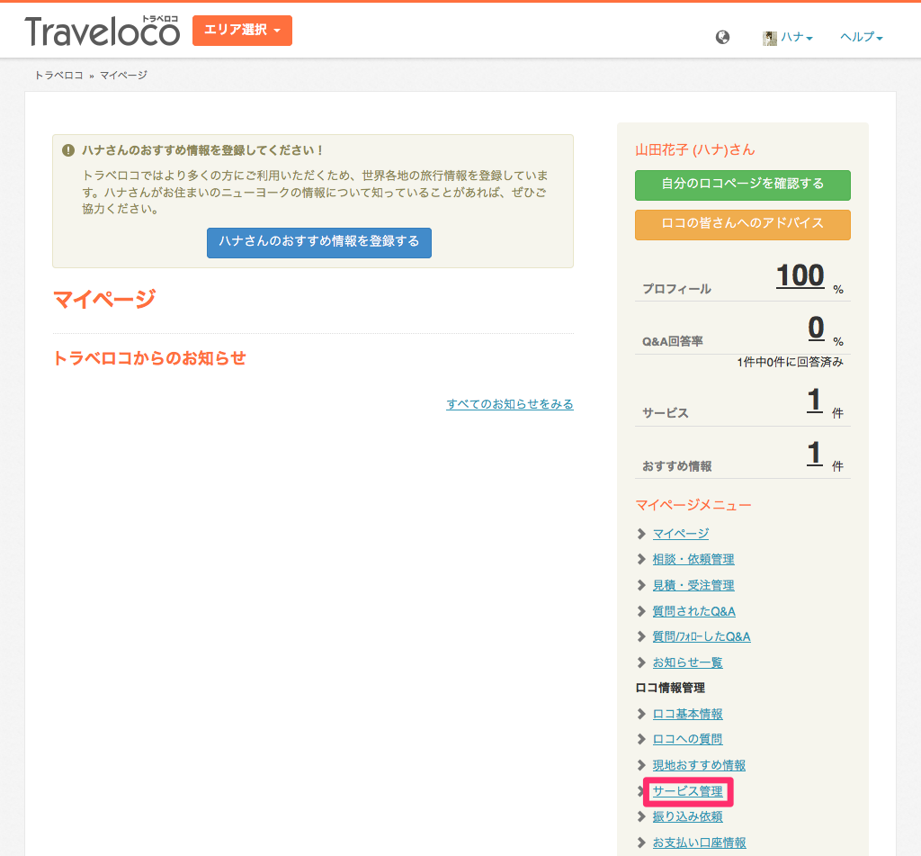This screenshot has height=856, width=921.
Task: Click ロコの皆さんへのアドバイス orange button
Action: click(742, 225)
